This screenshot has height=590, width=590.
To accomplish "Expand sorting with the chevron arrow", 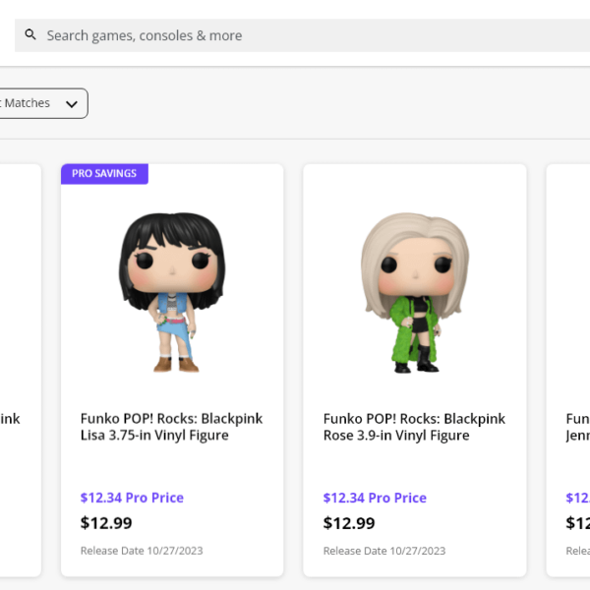I will point(71,103).
